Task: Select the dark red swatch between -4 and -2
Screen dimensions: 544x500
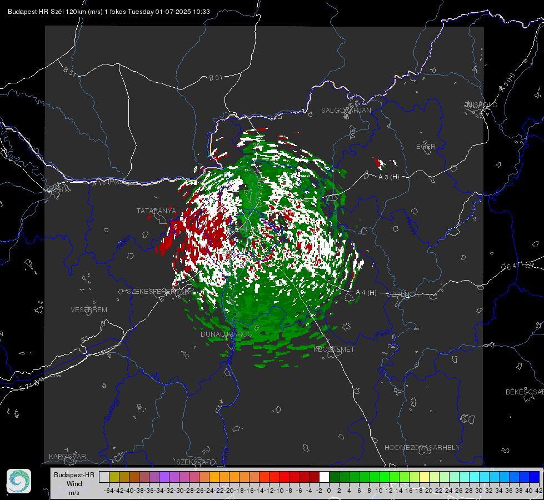Action: click(314, 477)
